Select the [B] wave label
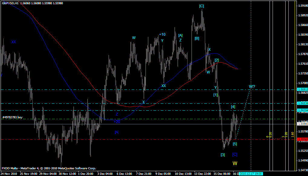 coord(197,38)
